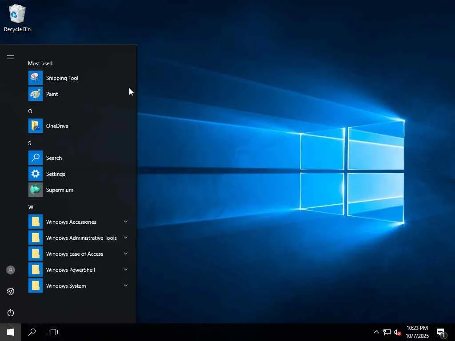Expand the Start menu hamburger button
Viewport: 455px width, 341px height.
tap(11, 57)
